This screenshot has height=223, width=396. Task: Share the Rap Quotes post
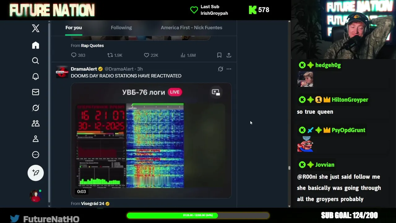click(229, 55)
